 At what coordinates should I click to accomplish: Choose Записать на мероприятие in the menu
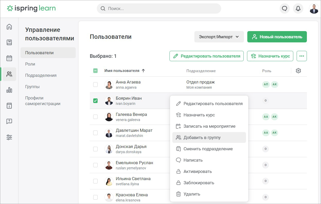[x=209, y=126]
